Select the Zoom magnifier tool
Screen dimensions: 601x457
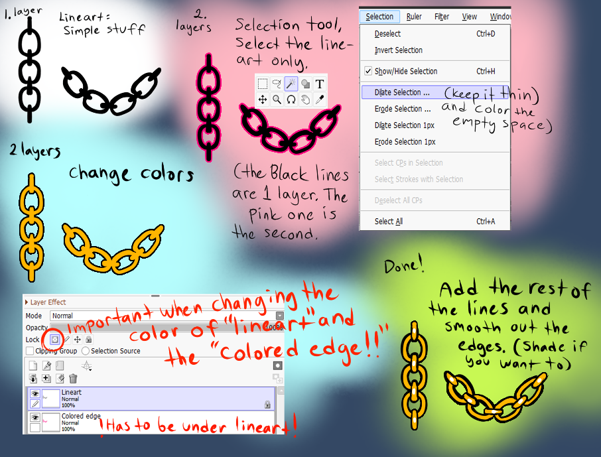click(x=277, y=99)
